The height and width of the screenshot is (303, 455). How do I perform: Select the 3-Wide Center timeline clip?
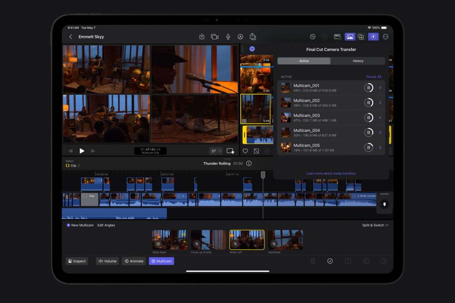pos(357,199)
